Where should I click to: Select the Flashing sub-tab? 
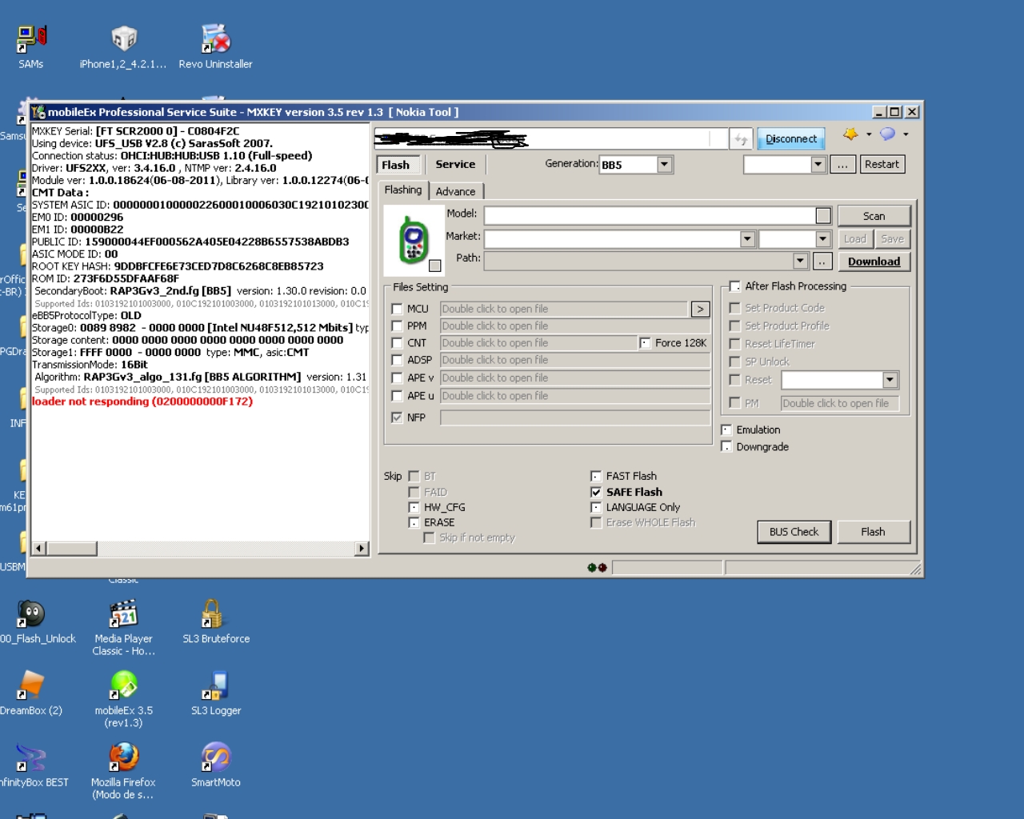coord(403,190)
